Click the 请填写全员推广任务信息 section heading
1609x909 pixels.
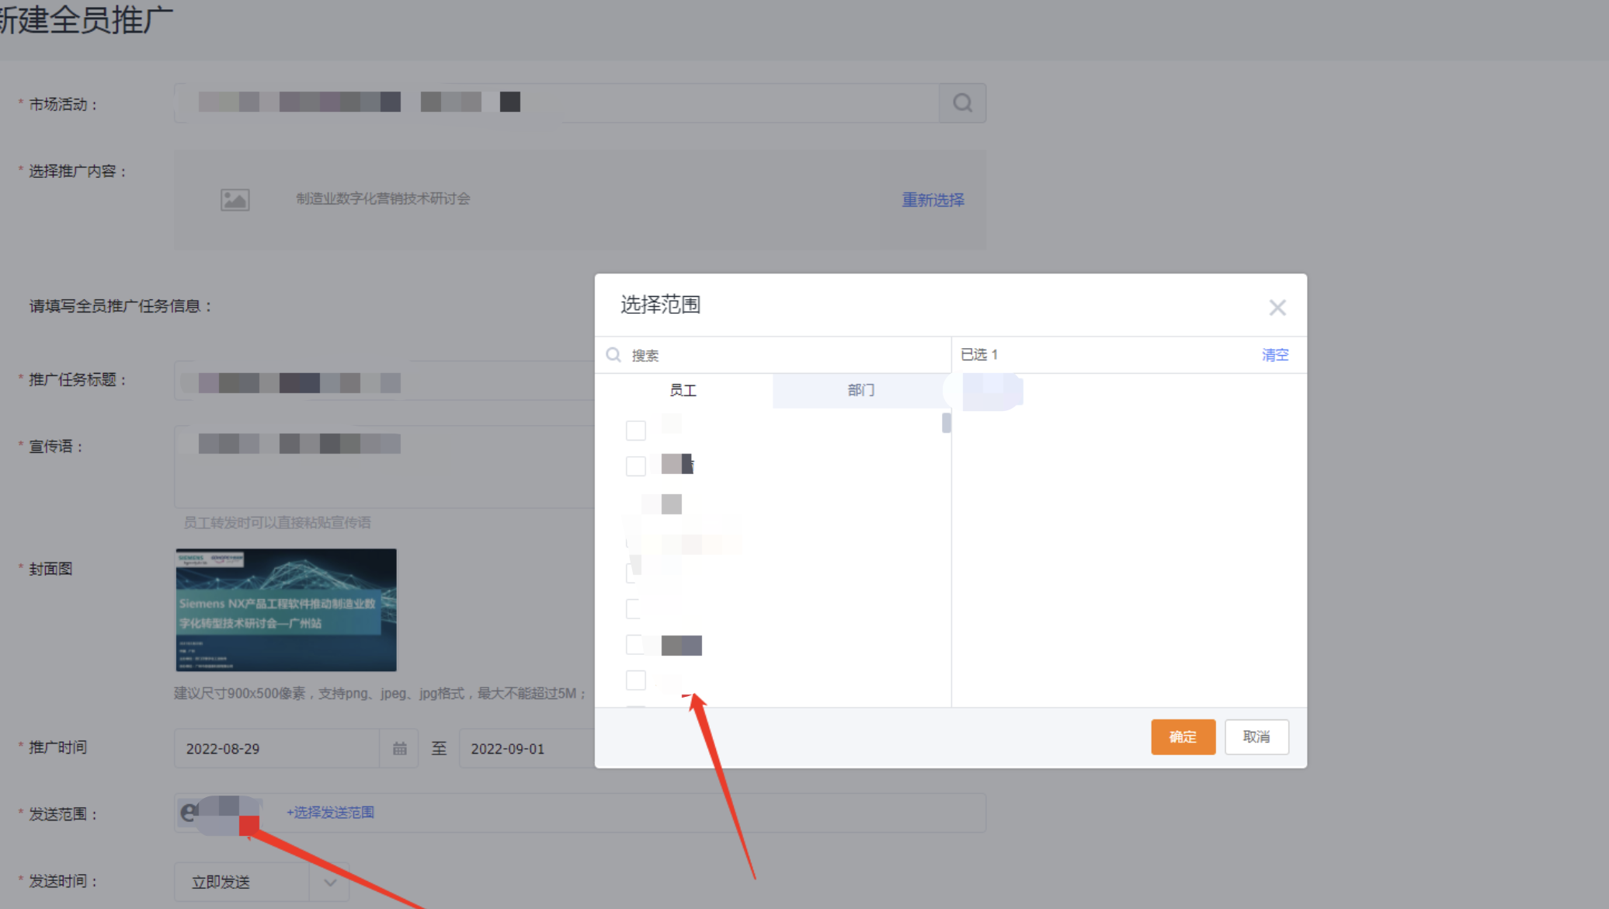120,306
